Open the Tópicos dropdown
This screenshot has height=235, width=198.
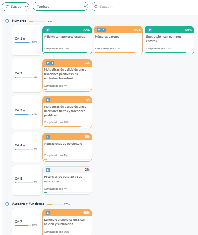[x=60, y=7]
